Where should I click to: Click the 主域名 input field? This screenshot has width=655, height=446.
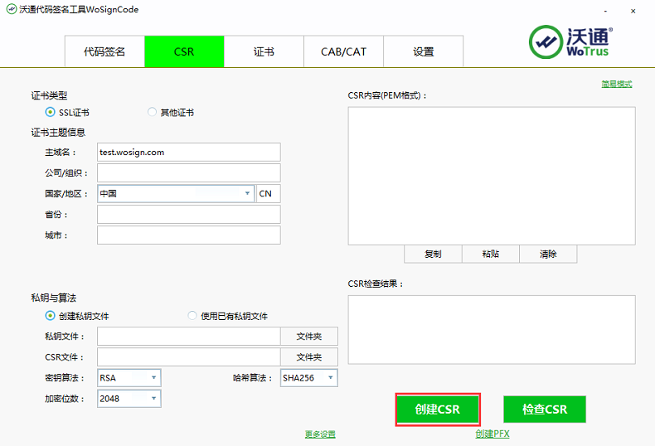pos(188,153)
